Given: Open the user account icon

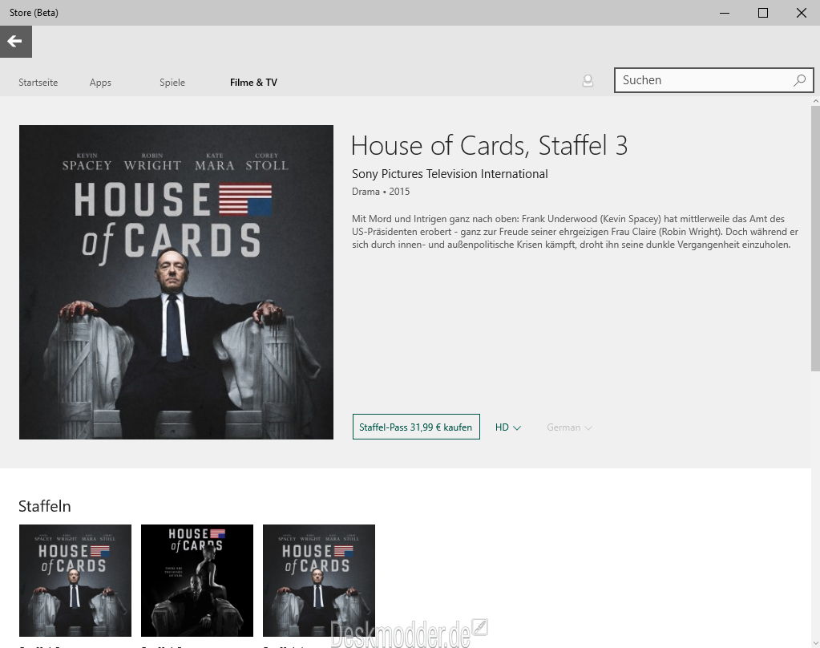Looking at the screenshot, I should [588, 81].
